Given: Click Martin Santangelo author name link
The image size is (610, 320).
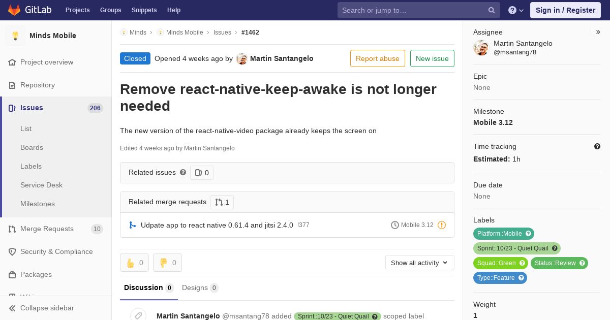Looking at the screenshot, I should (x=282, y=58).
